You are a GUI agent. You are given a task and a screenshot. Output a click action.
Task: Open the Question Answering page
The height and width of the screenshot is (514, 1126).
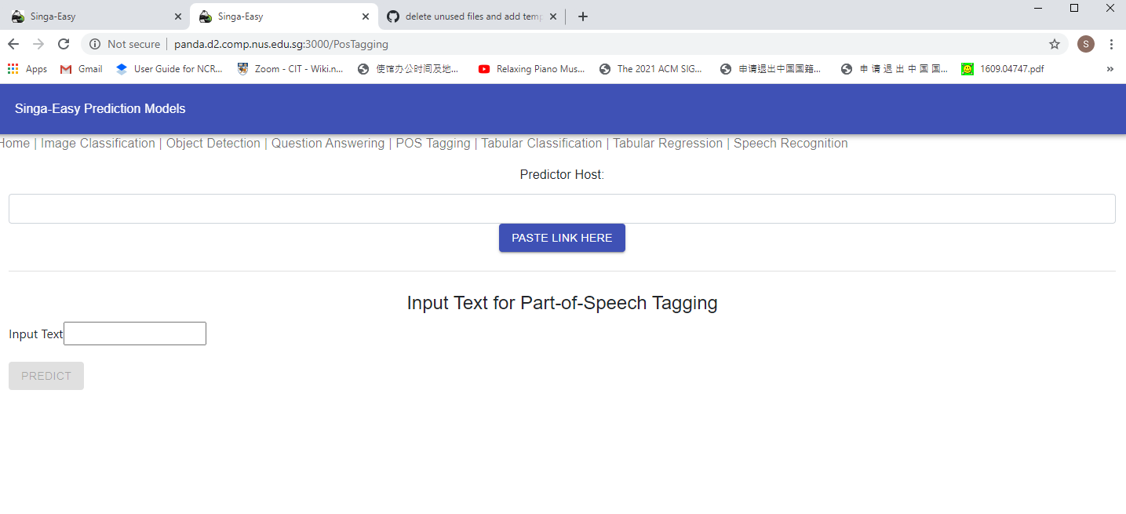tap(327, 143)
